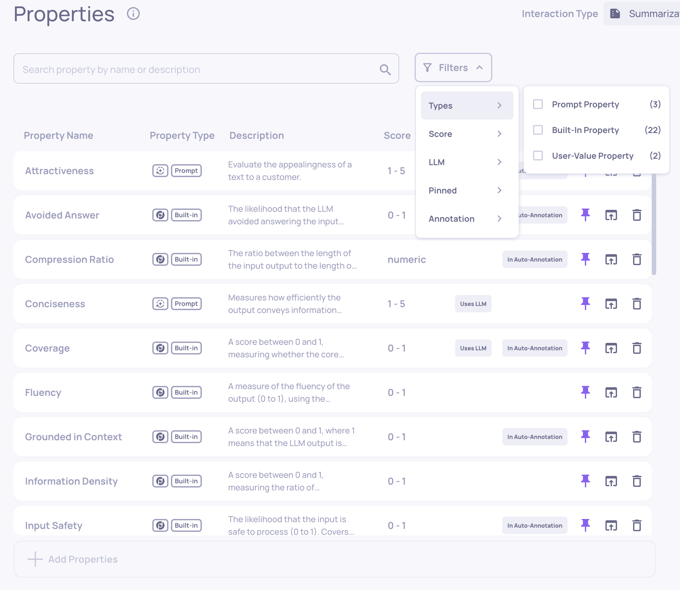Click the info icon next to Properties

(x=133, y=14)
